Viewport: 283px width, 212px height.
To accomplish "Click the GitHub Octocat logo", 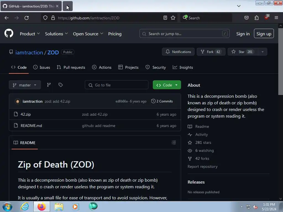I will (9, 33).
